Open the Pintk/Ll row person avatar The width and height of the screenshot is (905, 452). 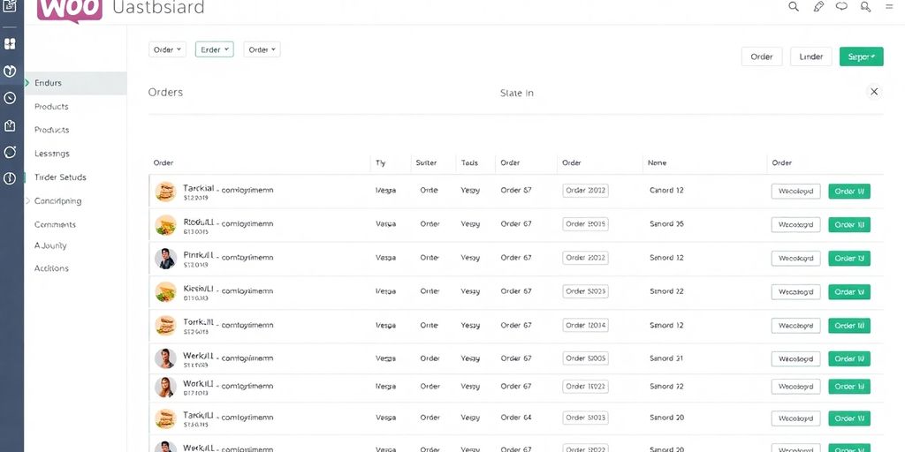click(165, 259)
